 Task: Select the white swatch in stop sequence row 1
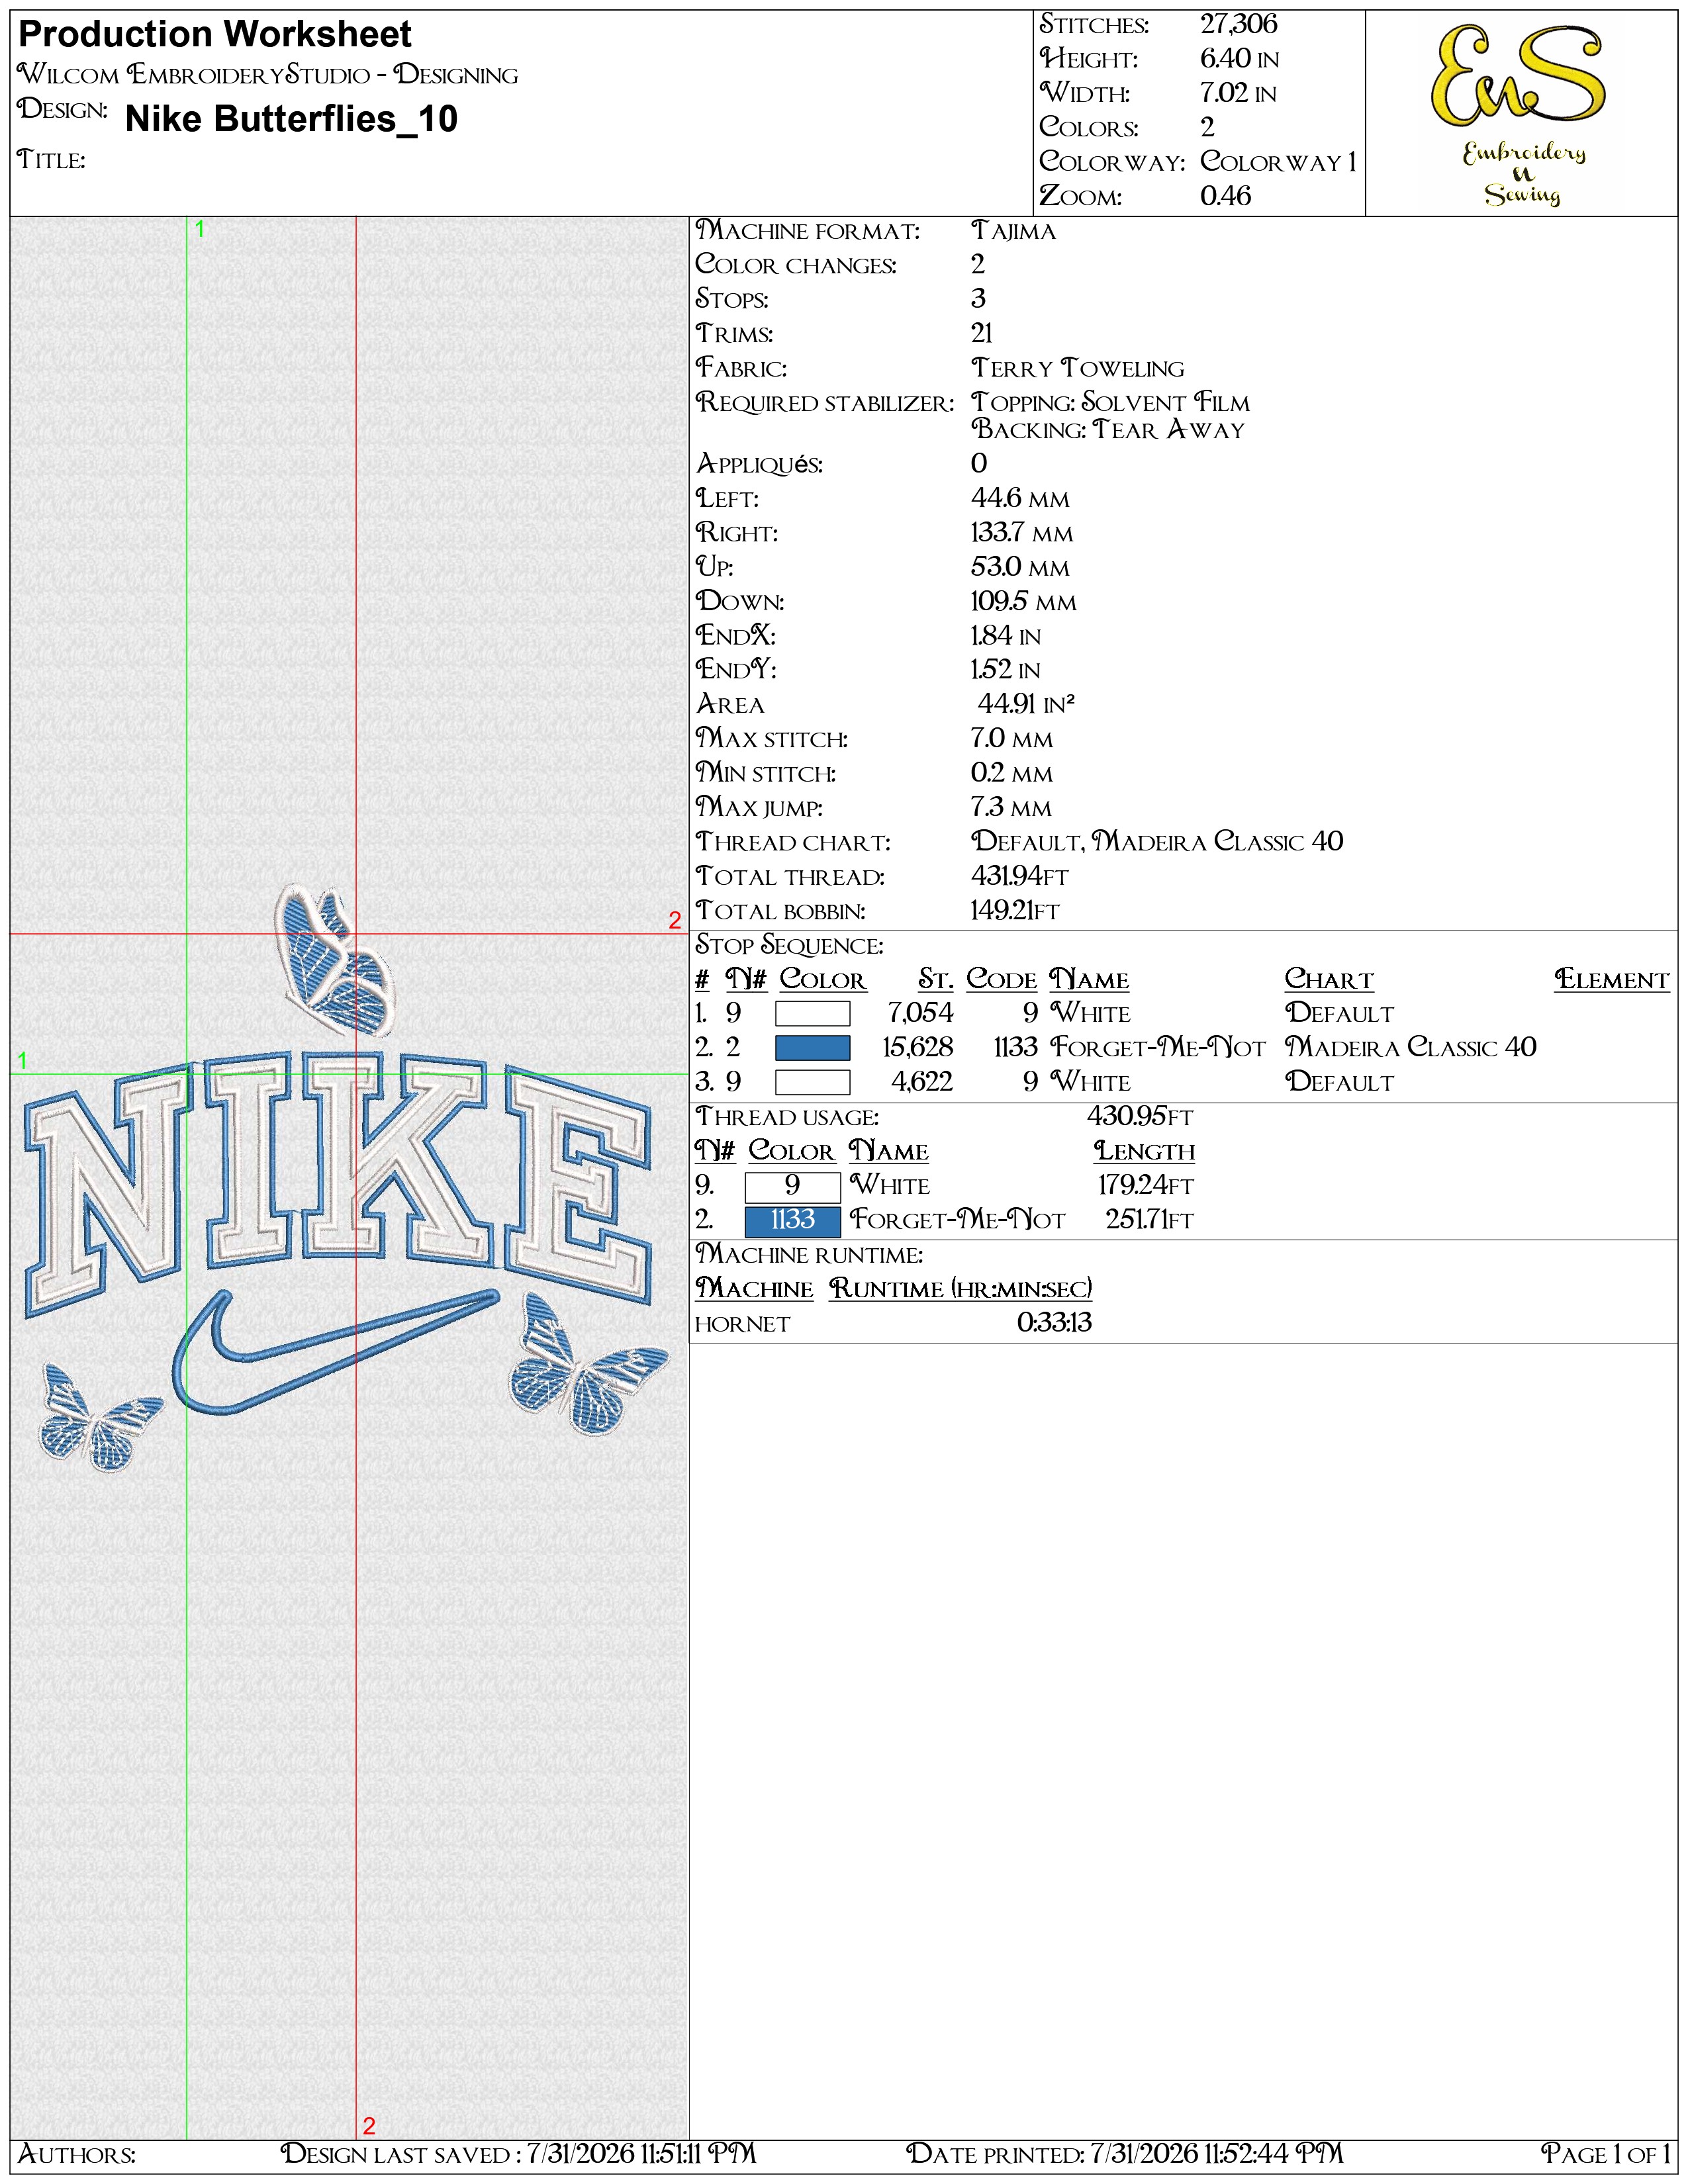pos(812,1014)
